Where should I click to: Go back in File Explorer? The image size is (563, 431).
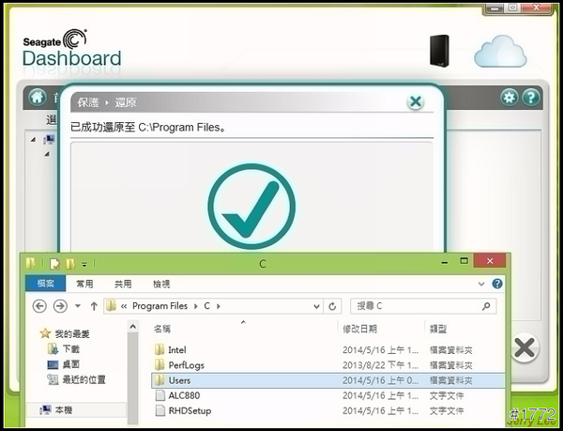39,306
